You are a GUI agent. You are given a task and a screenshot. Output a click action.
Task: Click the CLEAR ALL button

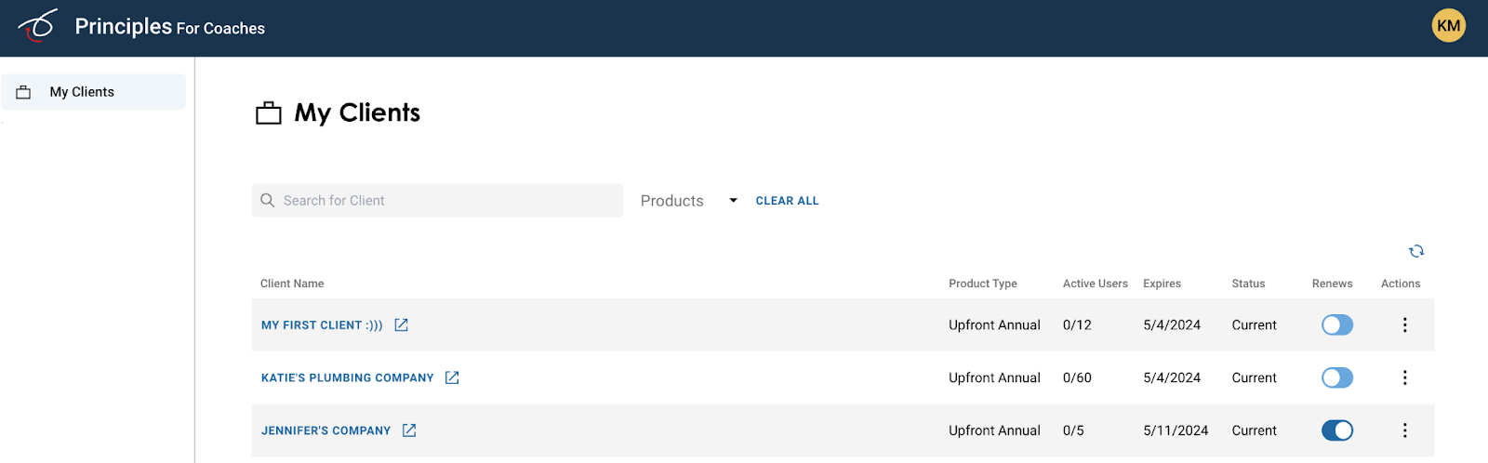[x=787, y=201]
